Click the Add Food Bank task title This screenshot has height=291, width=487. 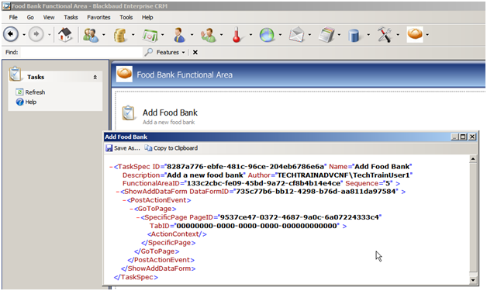click(170, 113)
